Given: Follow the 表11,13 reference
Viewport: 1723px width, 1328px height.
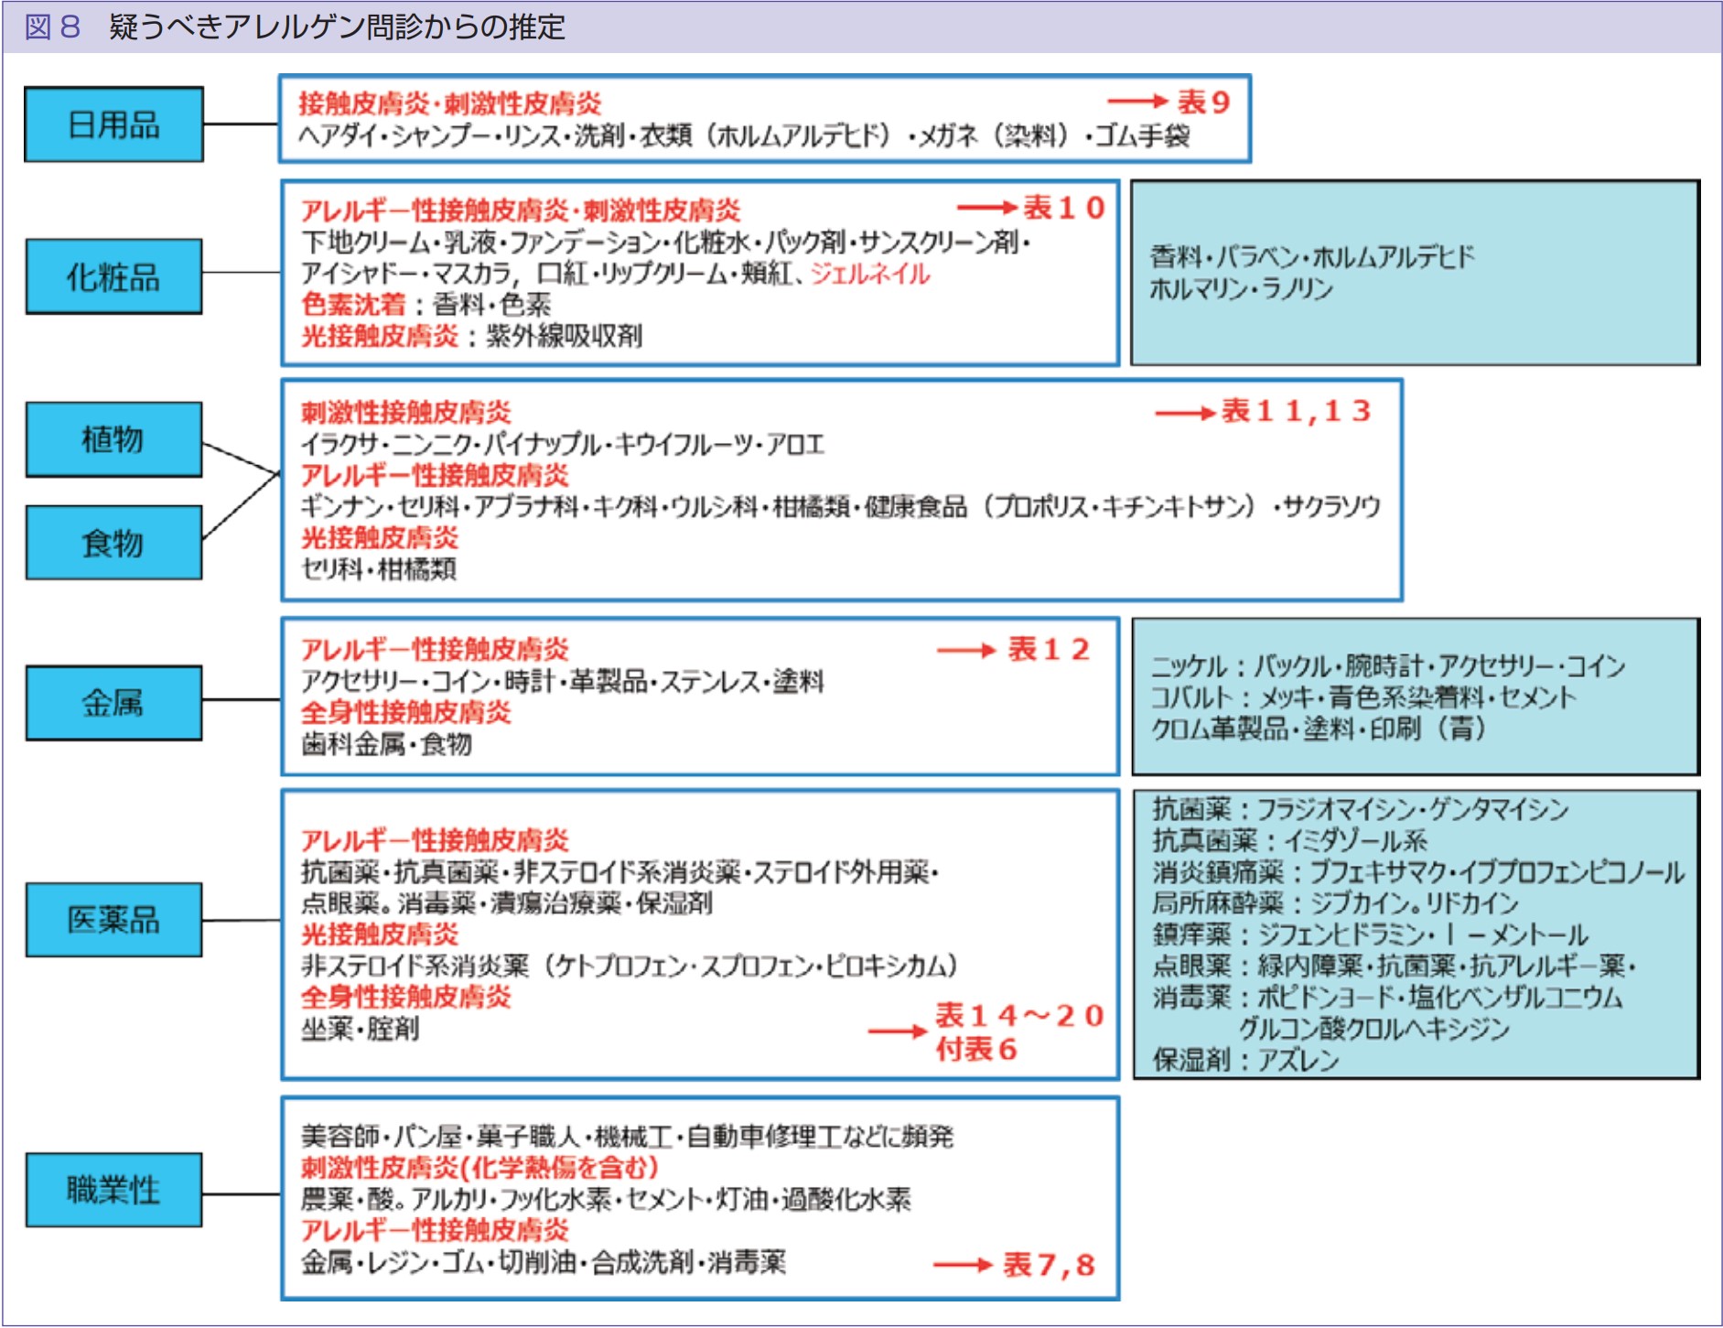Looking at the screenshot, I should [x=1297, y=411].
